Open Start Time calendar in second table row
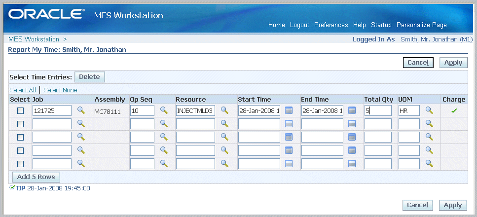Viewport: 477px width, 217px height. [289, 124]
